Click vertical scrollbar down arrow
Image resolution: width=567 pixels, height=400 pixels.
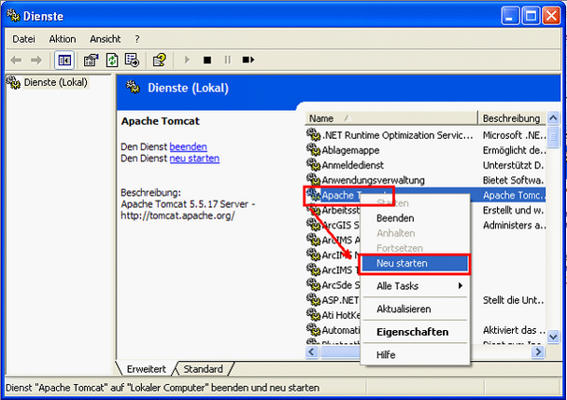coord(553,337)
